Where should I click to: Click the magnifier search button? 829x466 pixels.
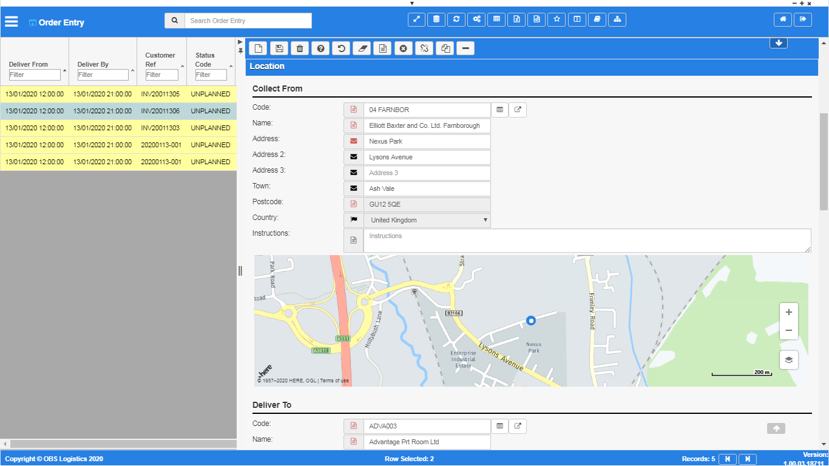(x=175, y=21)
